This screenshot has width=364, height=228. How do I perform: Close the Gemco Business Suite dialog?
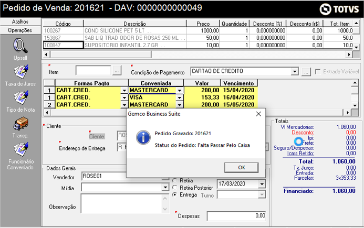258,114
